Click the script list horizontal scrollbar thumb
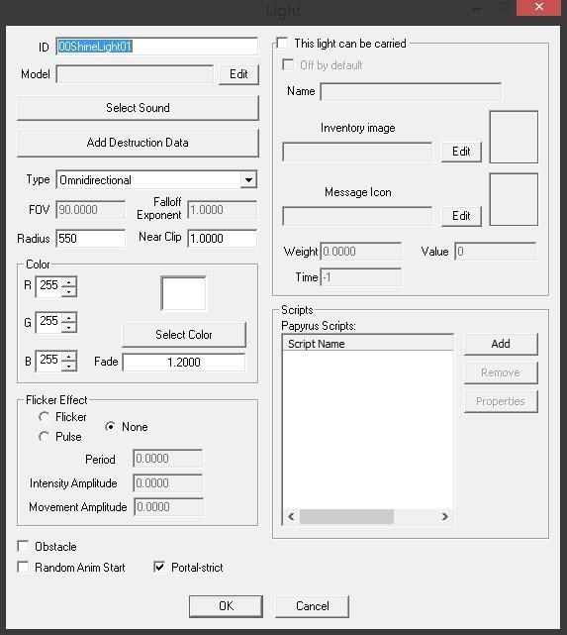This screenshot has height=635, width=567. click(x=346, y=516)
